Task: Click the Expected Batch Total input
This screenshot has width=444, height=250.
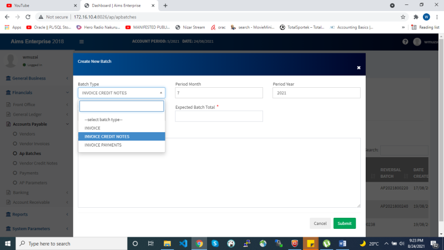Action: click(219, 116)
